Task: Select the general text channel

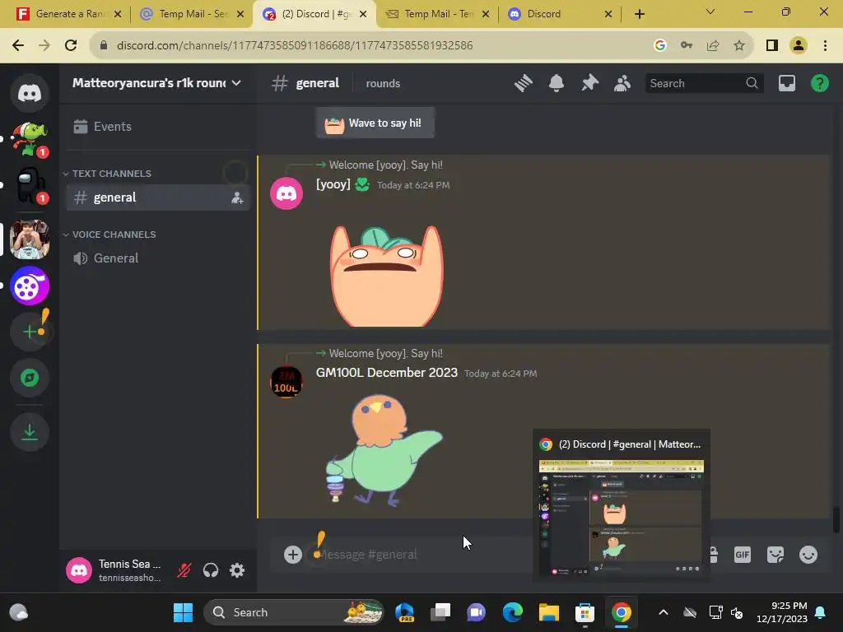Action: (x=157, y=197)
